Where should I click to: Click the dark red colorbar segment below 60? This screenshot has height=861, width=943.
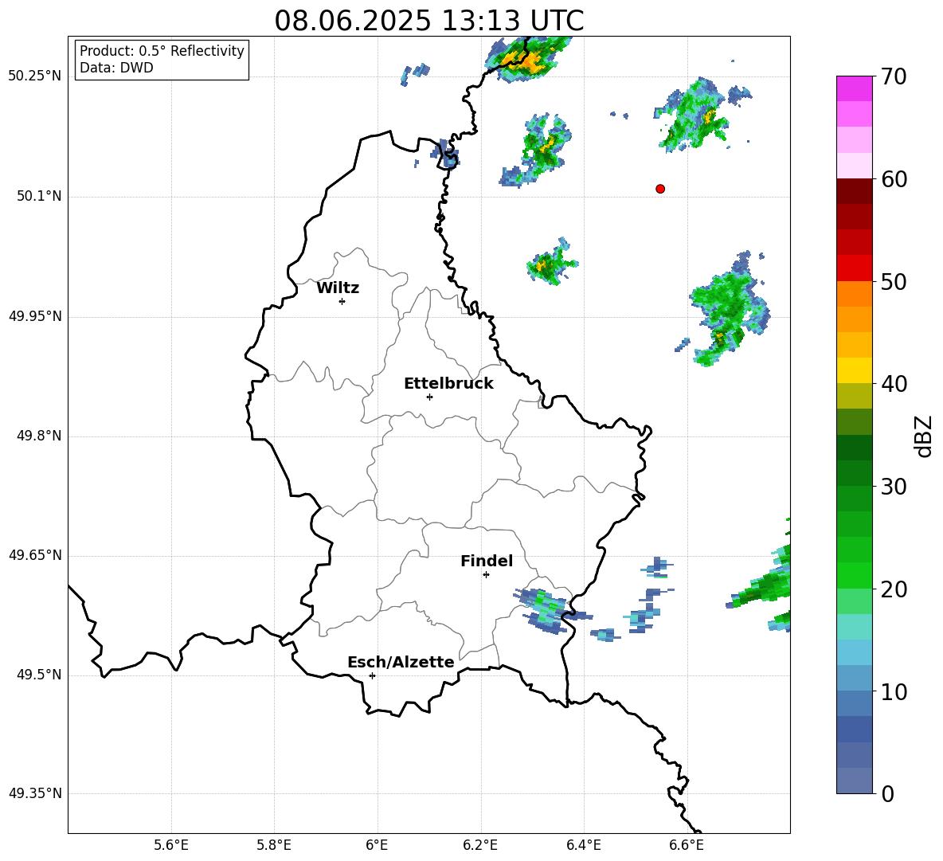click(854, 191)
